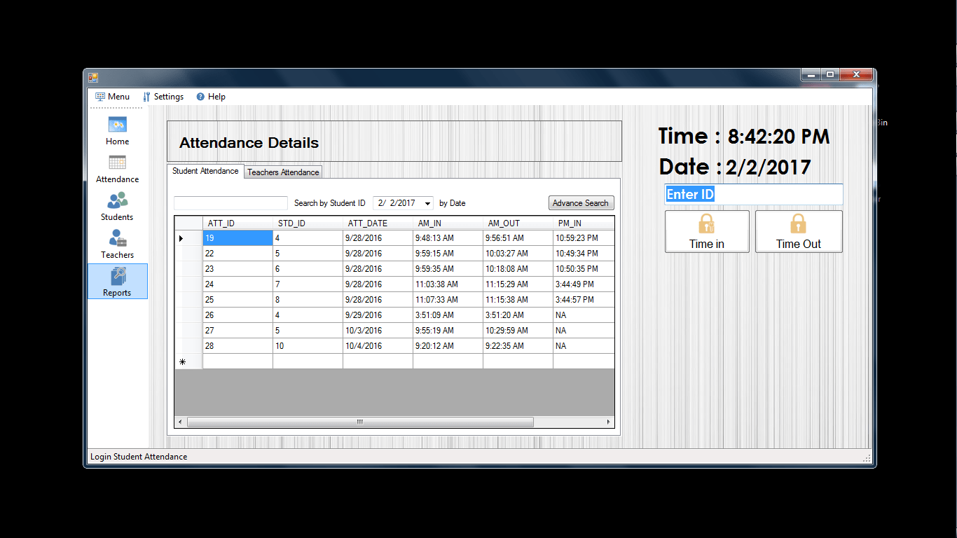The width and height of the screenshot is (957, 538).
Task: Expand the date picker dropdown arrow
Action: [x=427, y=203]
